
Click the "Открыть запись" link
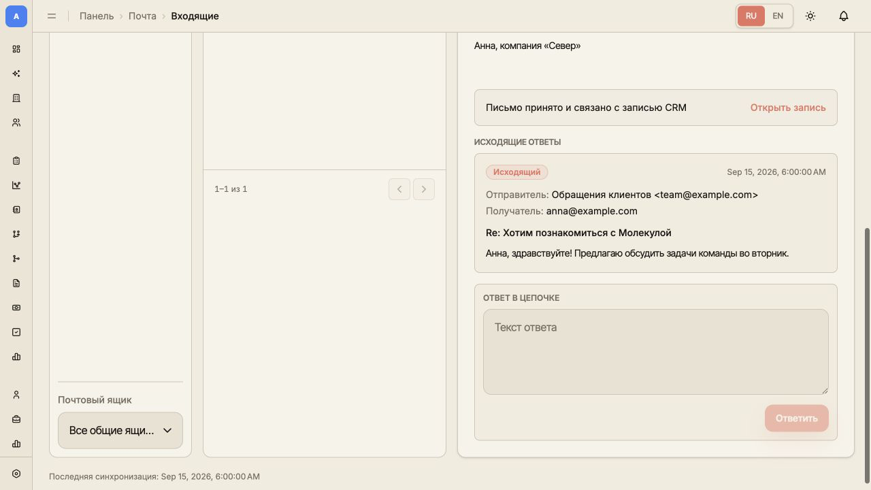point(788,108)
